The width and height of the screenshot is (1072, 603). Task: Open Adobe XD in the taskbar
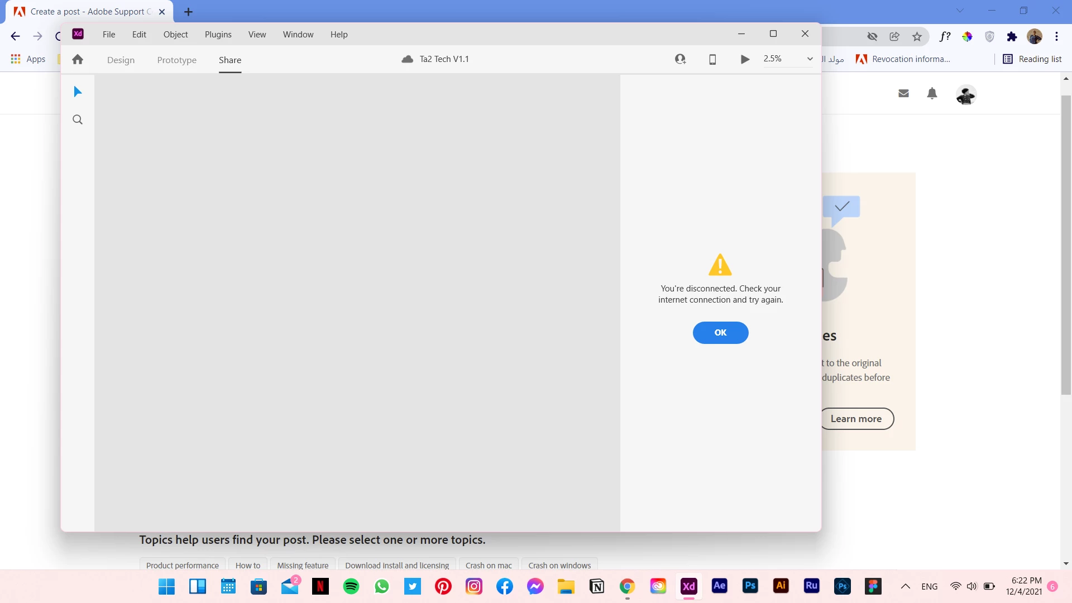[x=688, y=586]
